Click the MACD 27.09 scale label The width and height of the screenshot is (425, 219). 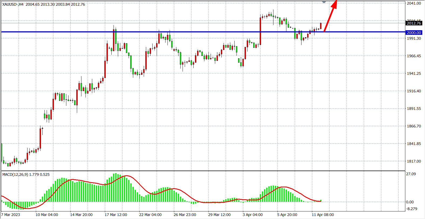pyautogui.click(x=411, y=174)
